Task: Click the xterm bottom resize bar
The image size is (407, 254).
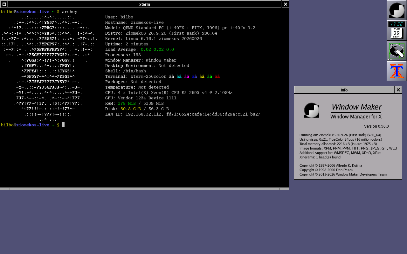Action: (x=145, y=189)
